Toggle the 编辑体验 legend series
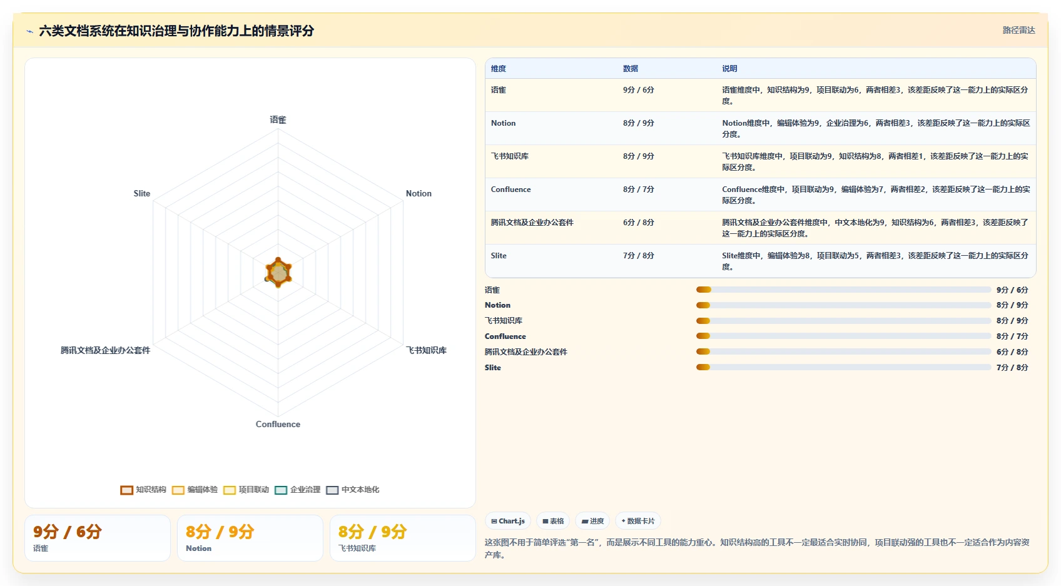 [195, 490]
